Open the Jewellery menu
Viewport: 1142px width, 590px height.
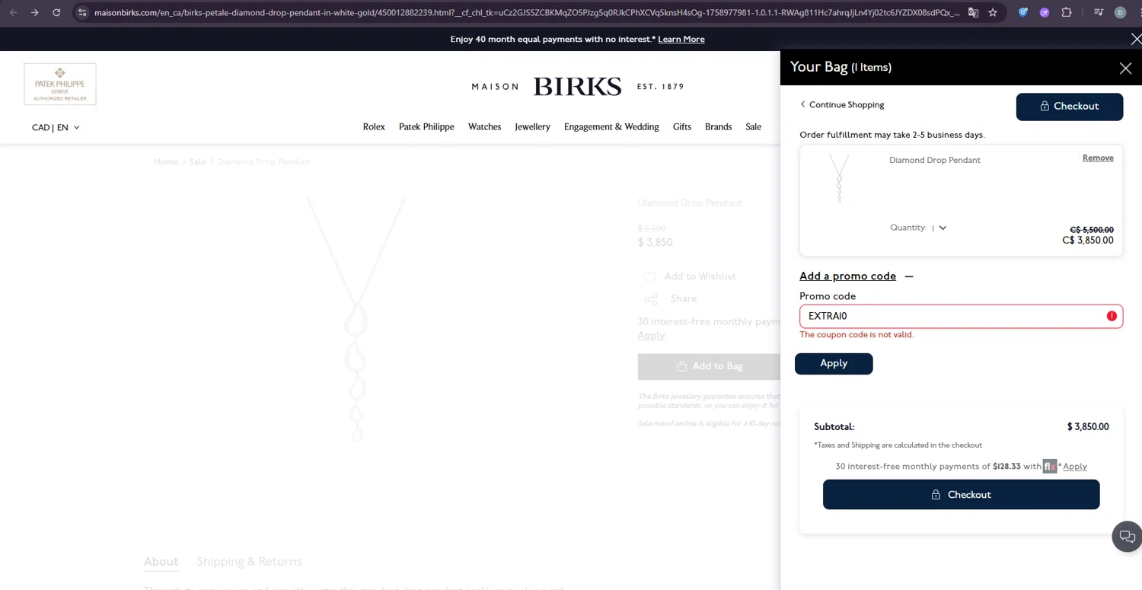point(532,127)
